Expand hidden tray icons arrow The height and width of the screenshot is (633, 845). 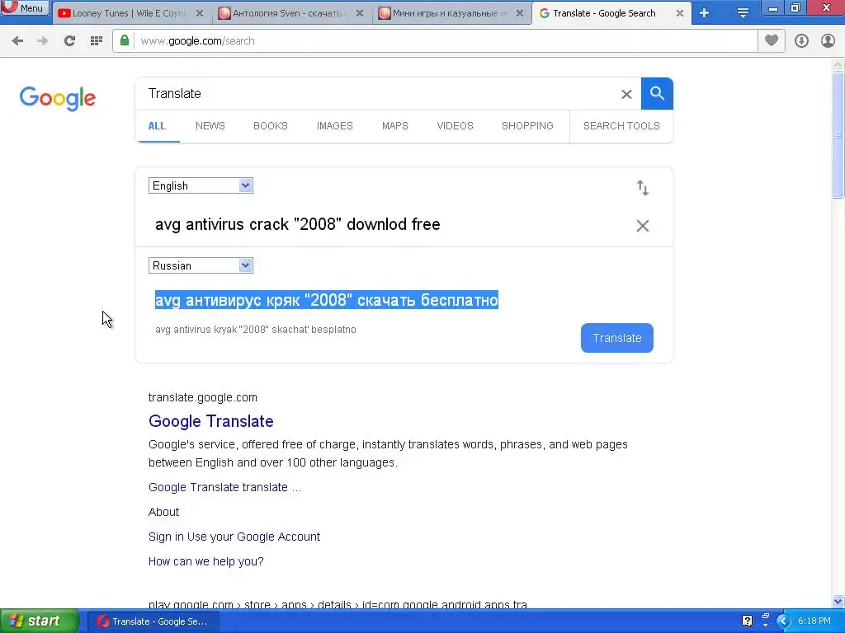[783, 621]
